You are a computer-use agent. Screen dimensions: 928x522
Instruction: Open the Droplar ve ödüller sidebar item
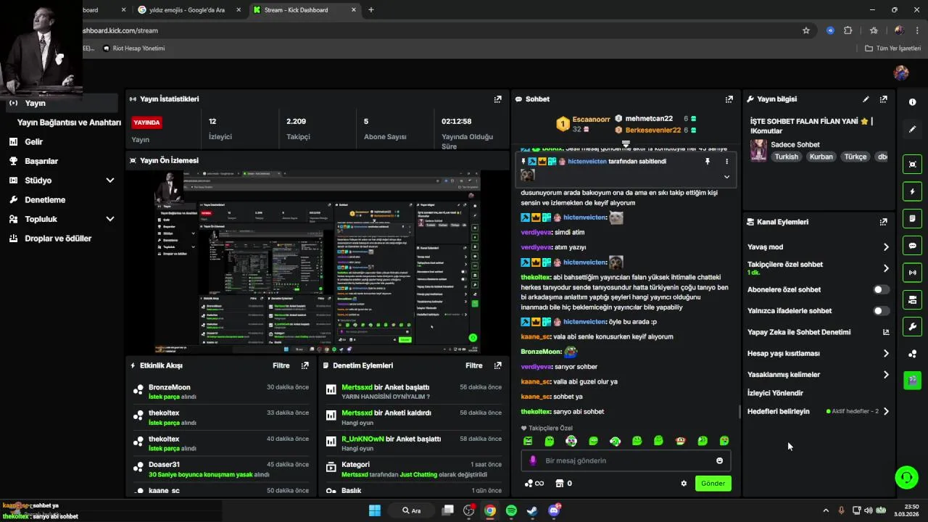[x=59, y=239]
